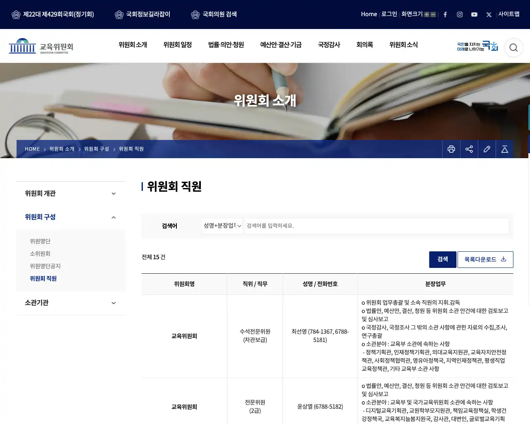Click the 교육위원회 logo

tap(41, 46)
